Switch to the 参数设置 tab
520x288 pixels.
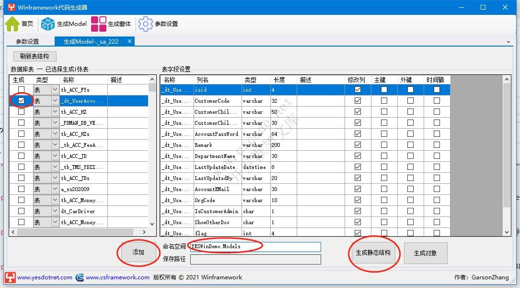(27, 41)
